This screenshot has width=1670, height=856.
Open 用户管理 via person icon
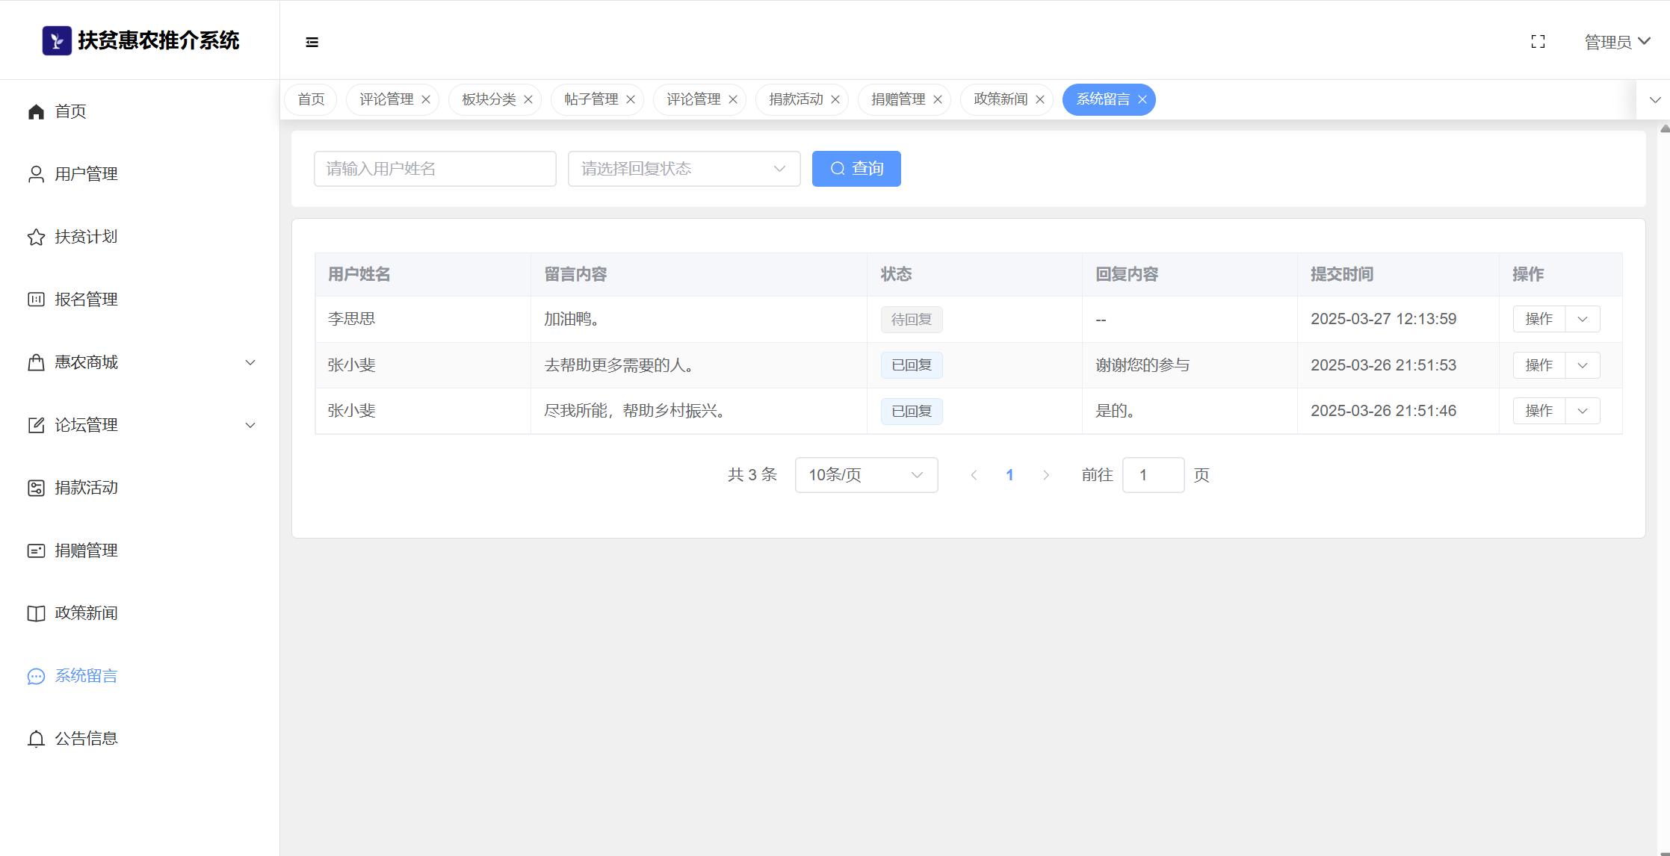(x=36, y=174)
